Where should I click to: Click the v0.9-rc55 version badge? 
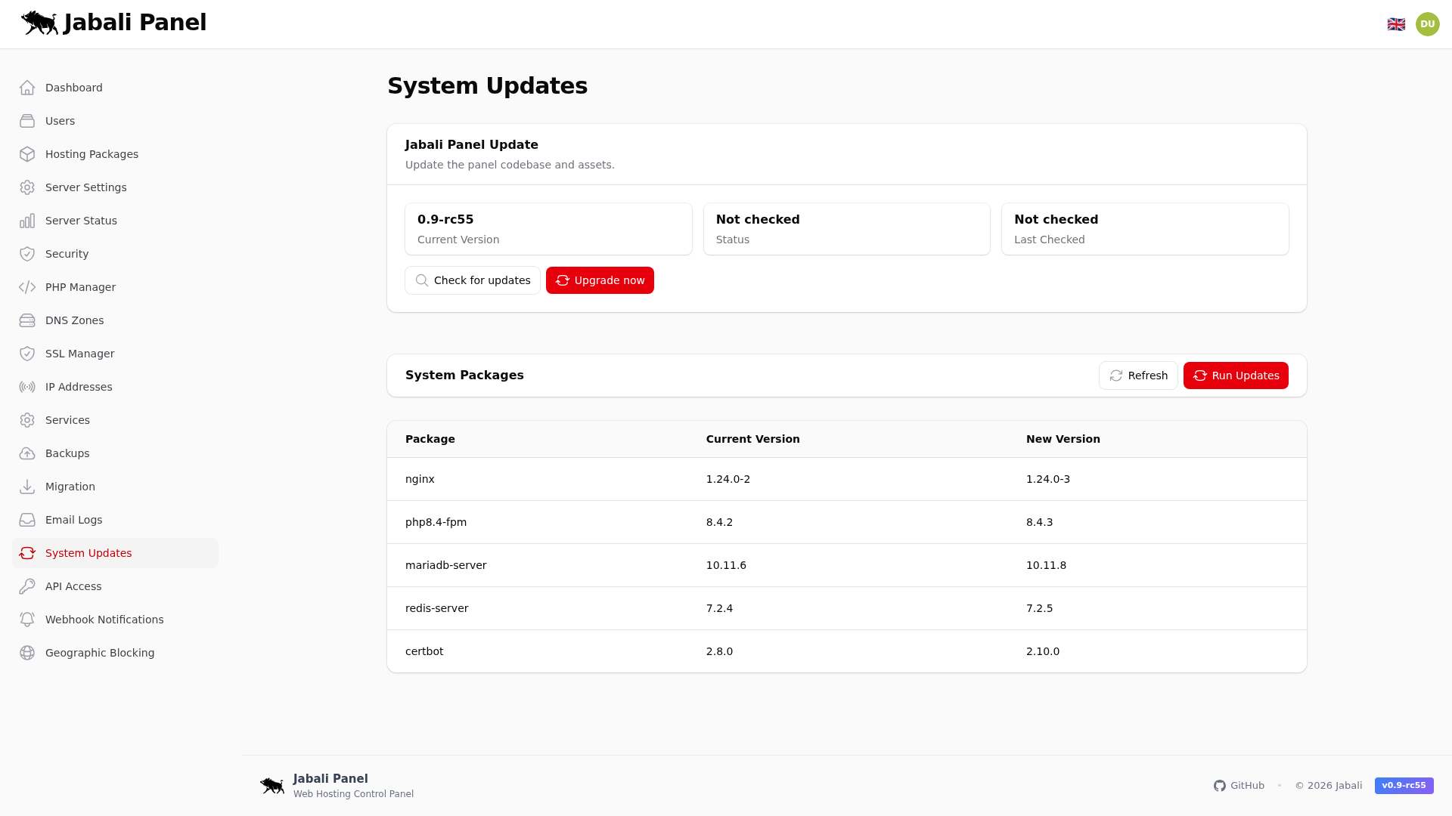coord(1404,786)
